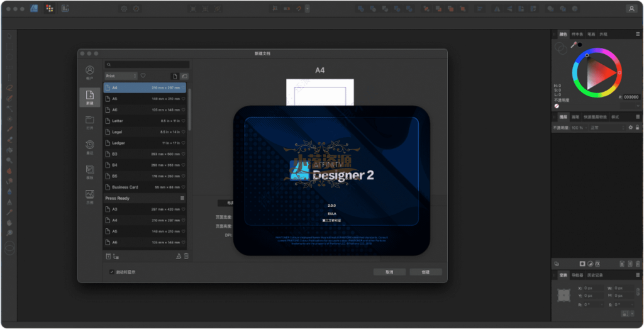The height and width of the screenshot is (329, 644).
Task: Open the Transform panel options menu
Action: pyautogui.click(x=638, y=275)
